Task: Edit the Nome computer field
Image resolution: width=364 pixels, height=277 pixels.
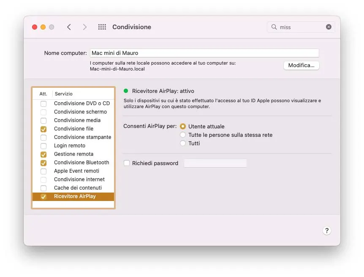Action: (x=205, y=53)
